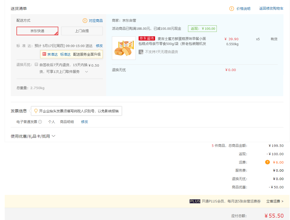
Task: Click the 开通PLUS会员 promo text
Action: [231, 201]
